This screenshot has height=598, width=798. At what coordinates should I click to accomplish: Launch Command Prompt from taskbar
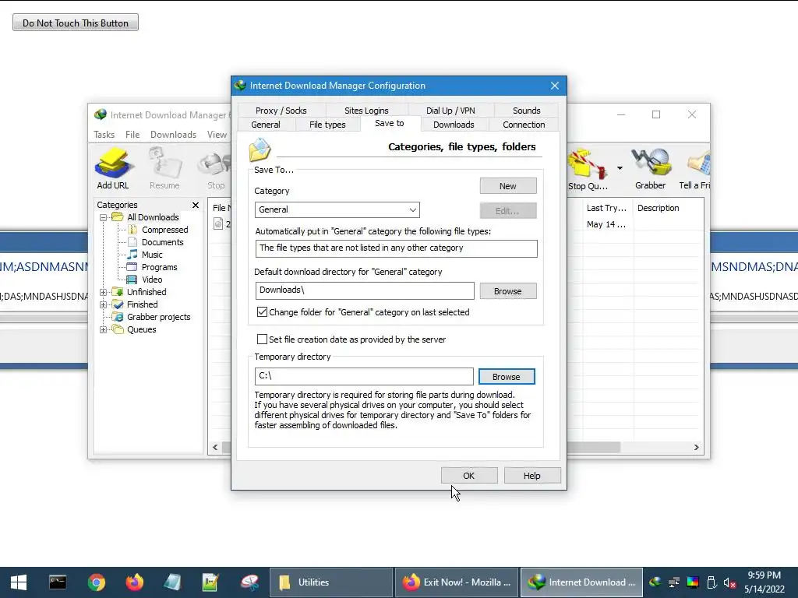[58, 582]
